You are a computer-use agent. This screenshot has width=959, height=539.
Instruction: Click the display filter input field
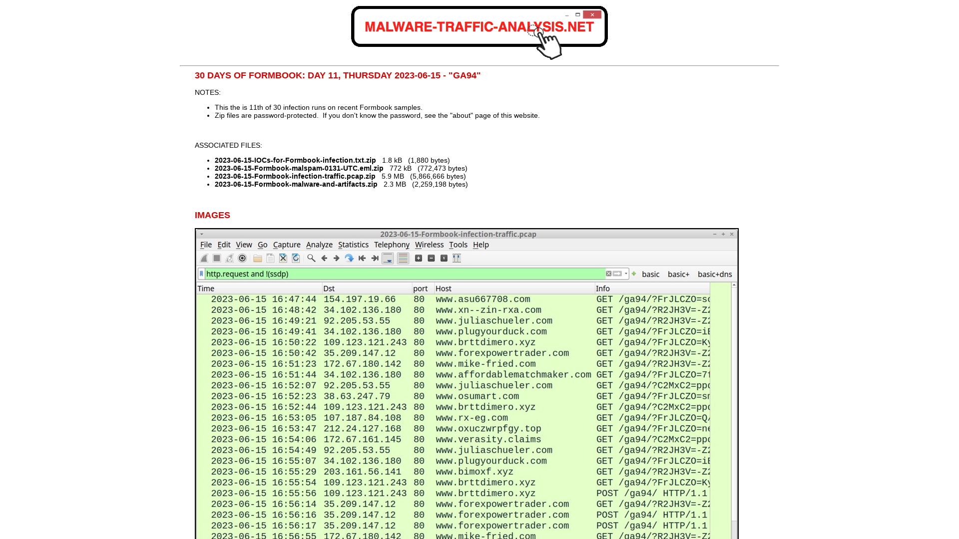[404, 273]
